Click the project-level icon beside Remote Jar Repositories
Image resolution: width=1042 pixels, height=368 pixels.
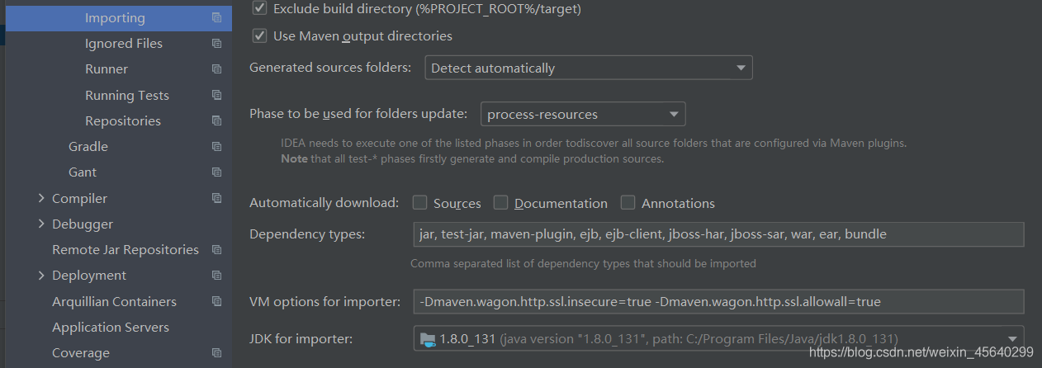(x=216, y=249)
